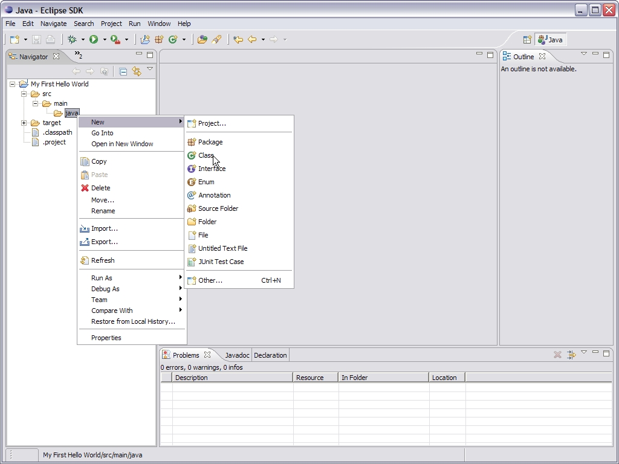Click Delete in the context menu
This screenshot has width=619, height=464.
tap(132, 188)
